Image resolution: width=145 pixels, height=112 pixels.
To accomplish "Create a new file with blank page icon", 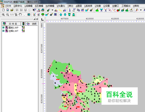I will tap(3, 10).
